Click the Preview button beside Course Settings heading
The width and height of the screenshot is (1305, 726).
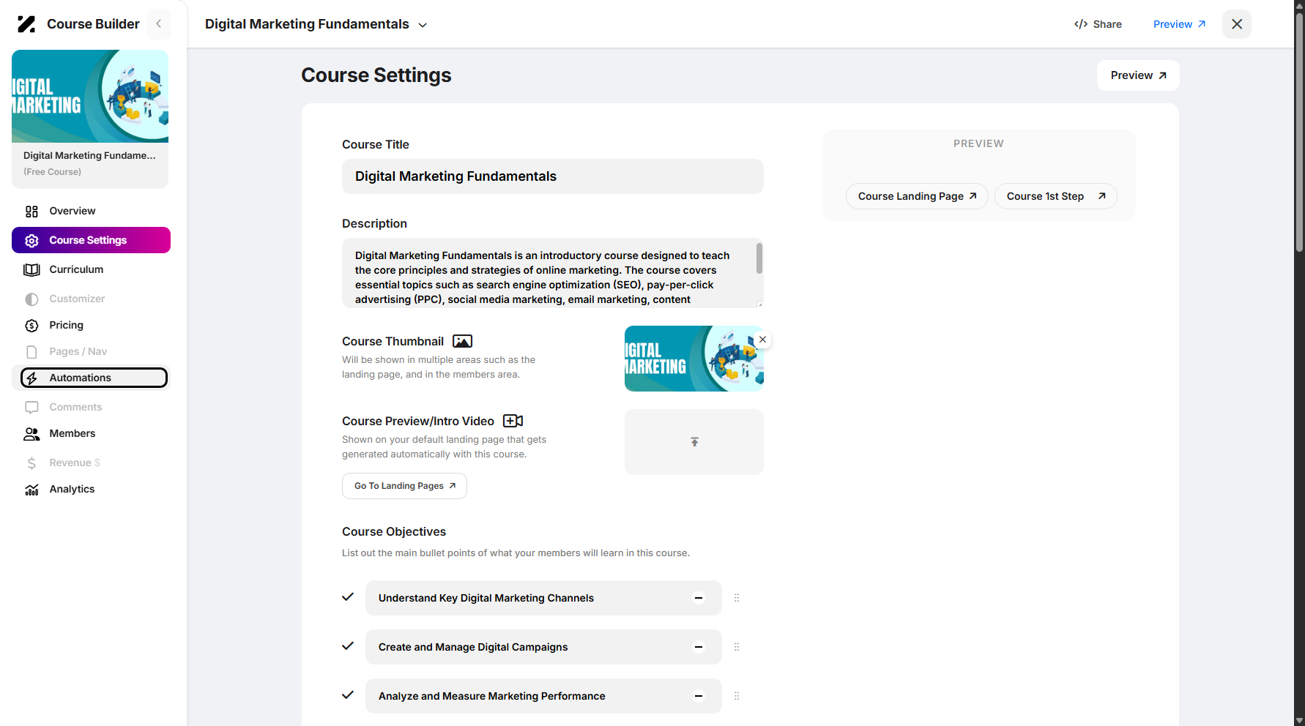click(1138, 75)
